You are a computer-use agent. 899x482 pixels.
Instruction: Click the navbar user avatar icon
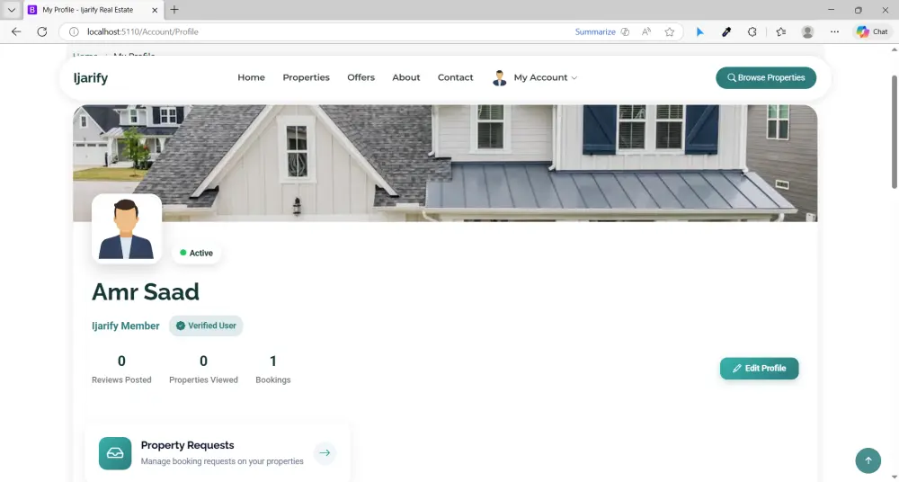pyautogui.click(x=499, y=78)
